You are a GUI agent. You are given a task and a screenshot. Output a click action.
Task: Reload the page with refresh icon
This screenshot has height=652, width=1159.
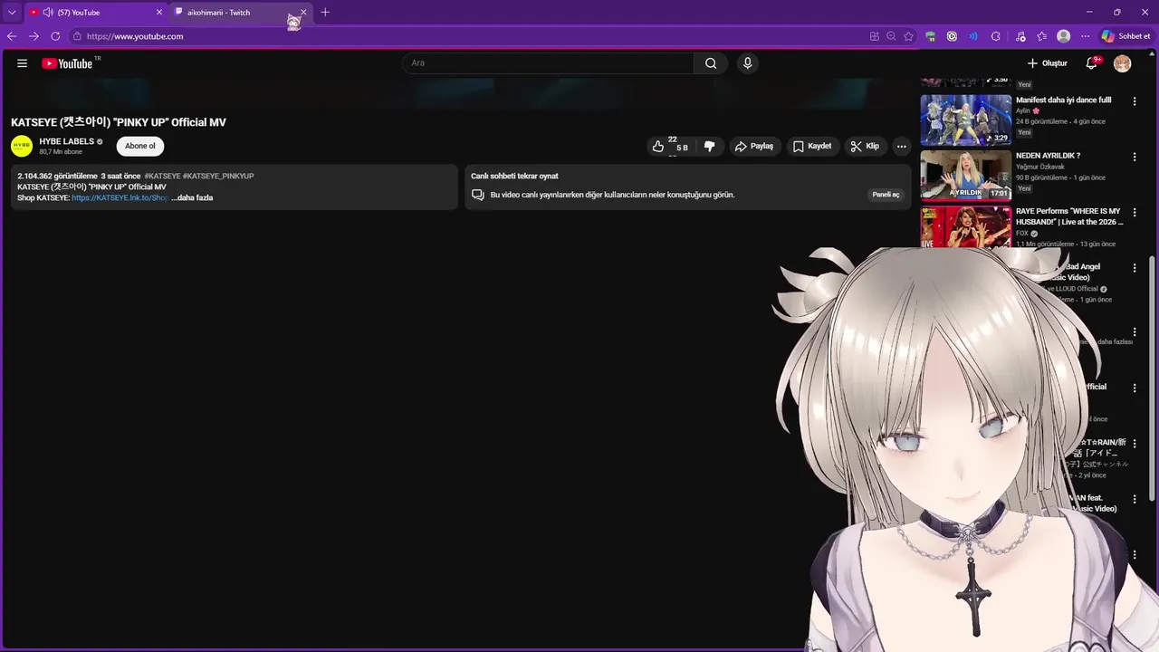[55, 36]
